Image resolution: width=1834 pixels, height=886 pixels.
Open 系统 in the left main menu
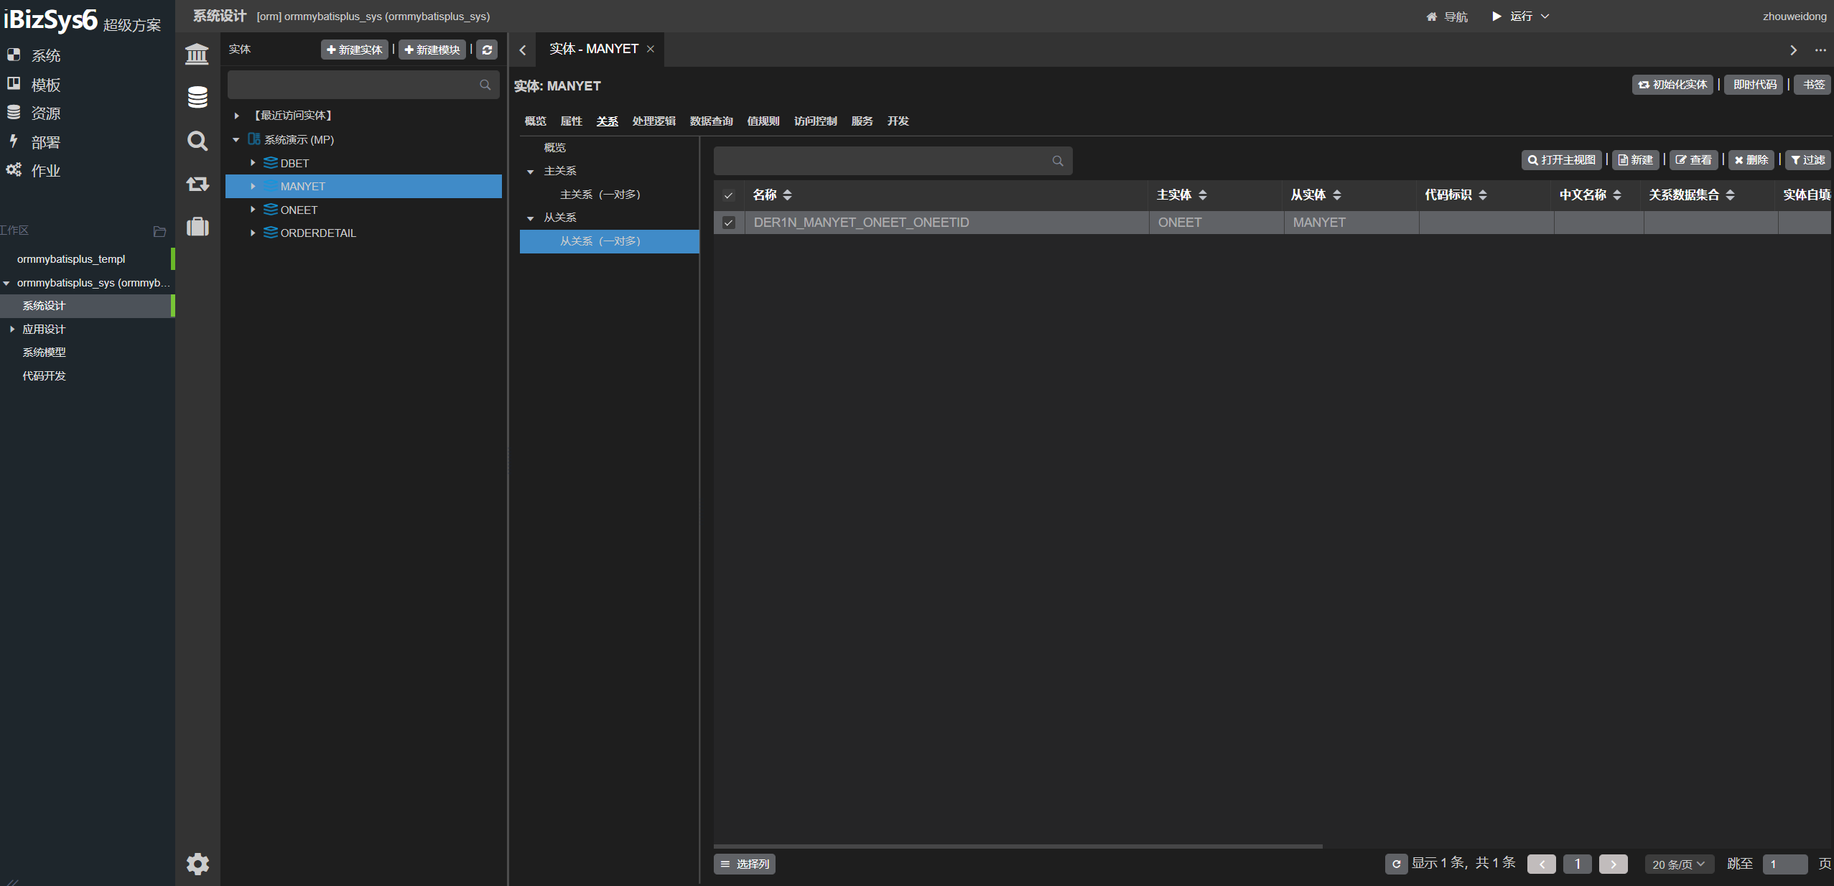(x=45, y=55)
